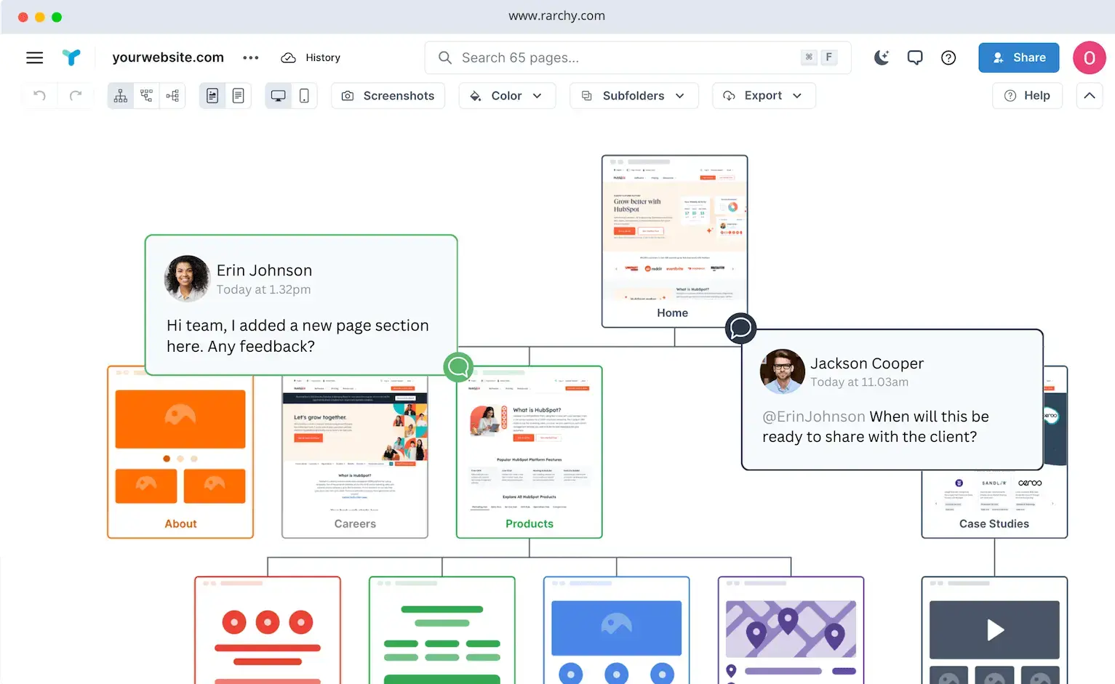Viewport: 1115px width, 684px height.
Task: Click the Rarchy logo icon
Action: (71, 57)
